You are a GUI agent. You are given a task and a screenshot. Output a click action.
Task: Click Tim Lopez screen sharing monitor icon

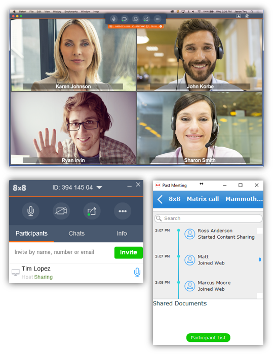click(x=16, y=273)
